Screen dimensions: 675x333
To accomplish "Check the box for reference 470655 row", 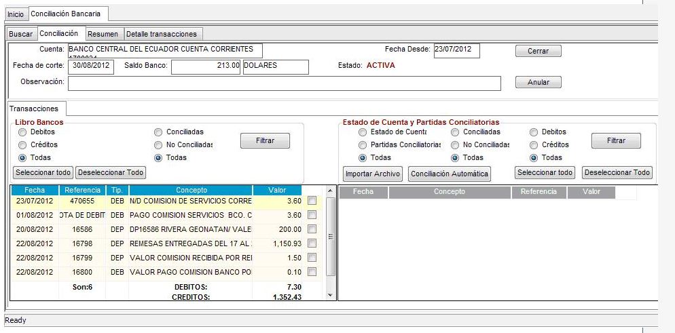I will (312, 201).
